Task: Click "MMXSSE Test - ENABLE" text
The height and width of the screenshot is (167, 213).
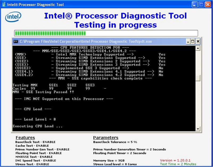Action: [x=34, y=157]
